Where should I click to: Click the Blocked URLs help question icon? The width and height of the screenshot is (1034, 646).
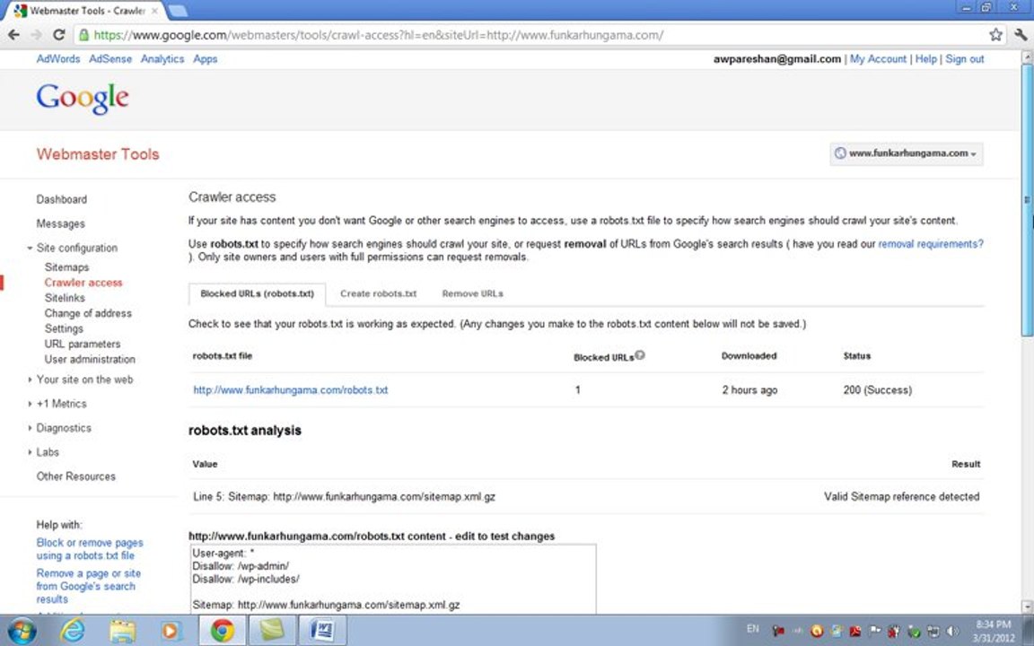tap(640, 355)
